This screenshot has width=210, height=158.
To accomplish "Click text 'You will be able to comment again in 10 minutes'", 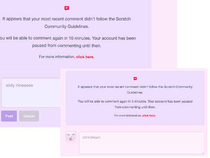I will (x=45, y=38).
